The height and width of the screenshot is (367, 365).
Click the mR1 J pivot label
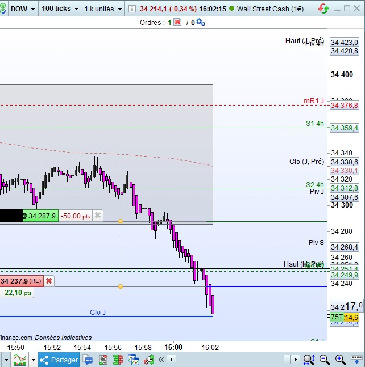[314, 101]
